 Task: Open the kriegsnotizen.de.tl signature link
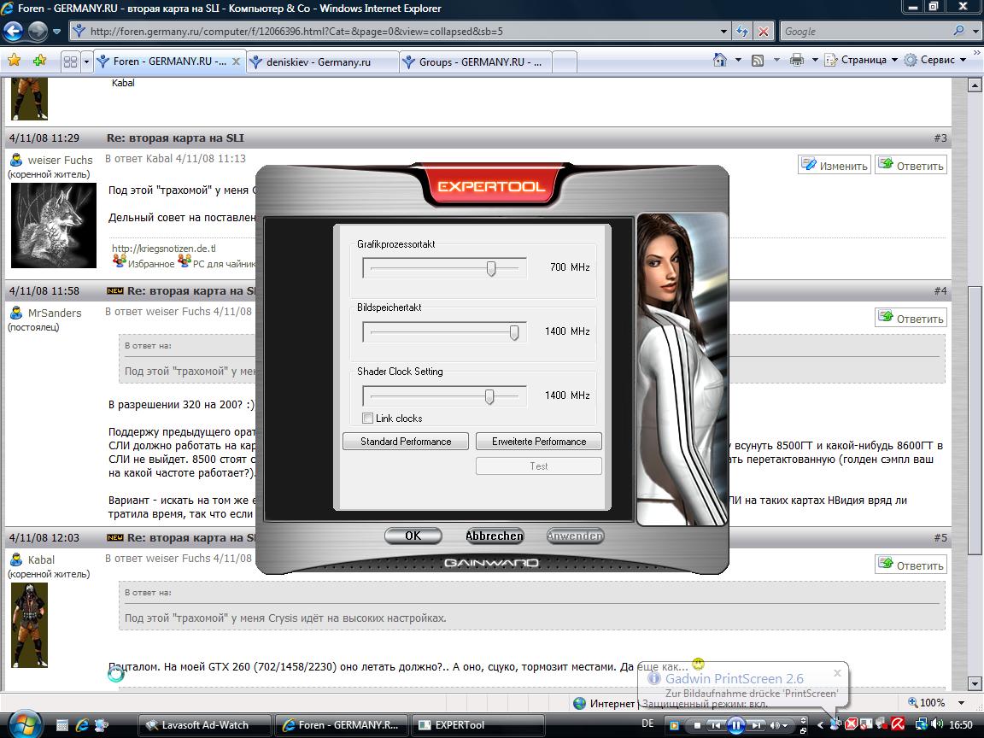pyautogui.click(x=164, y=249)
